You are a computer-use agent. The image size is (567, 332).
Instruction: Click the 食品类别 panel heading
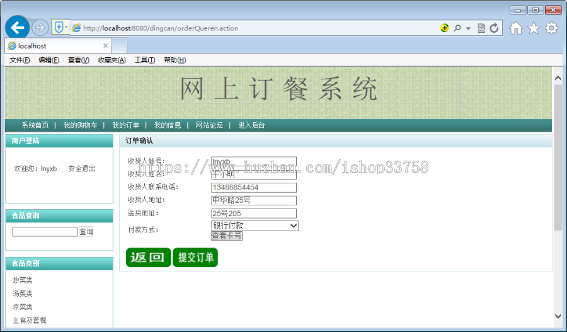25,263
